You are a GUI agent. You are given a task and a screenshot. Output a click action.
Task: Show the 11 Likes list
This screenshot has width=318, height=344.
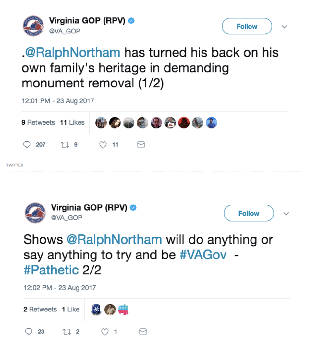pyautogui.click(x=72, y=123)
